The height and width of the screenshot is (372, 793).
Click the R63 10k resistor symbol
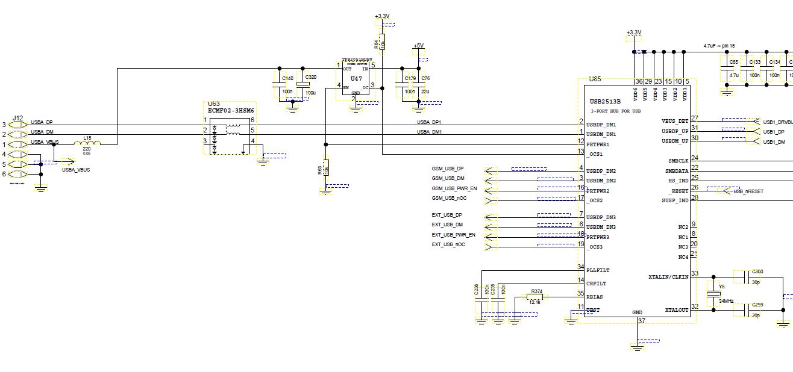325,168
